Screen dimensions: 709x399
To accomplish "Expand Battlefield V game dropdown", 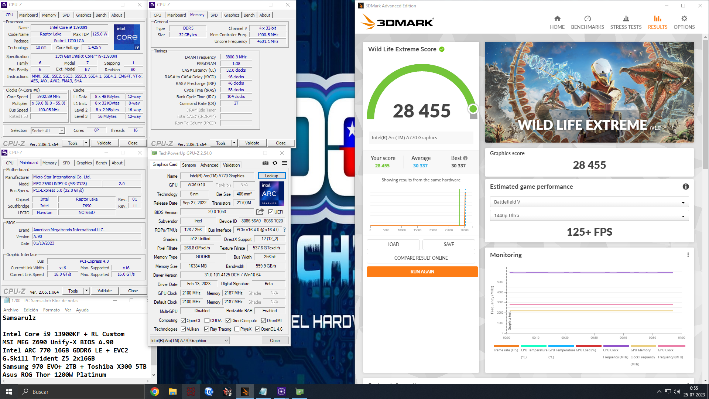I will coord(589,202).
